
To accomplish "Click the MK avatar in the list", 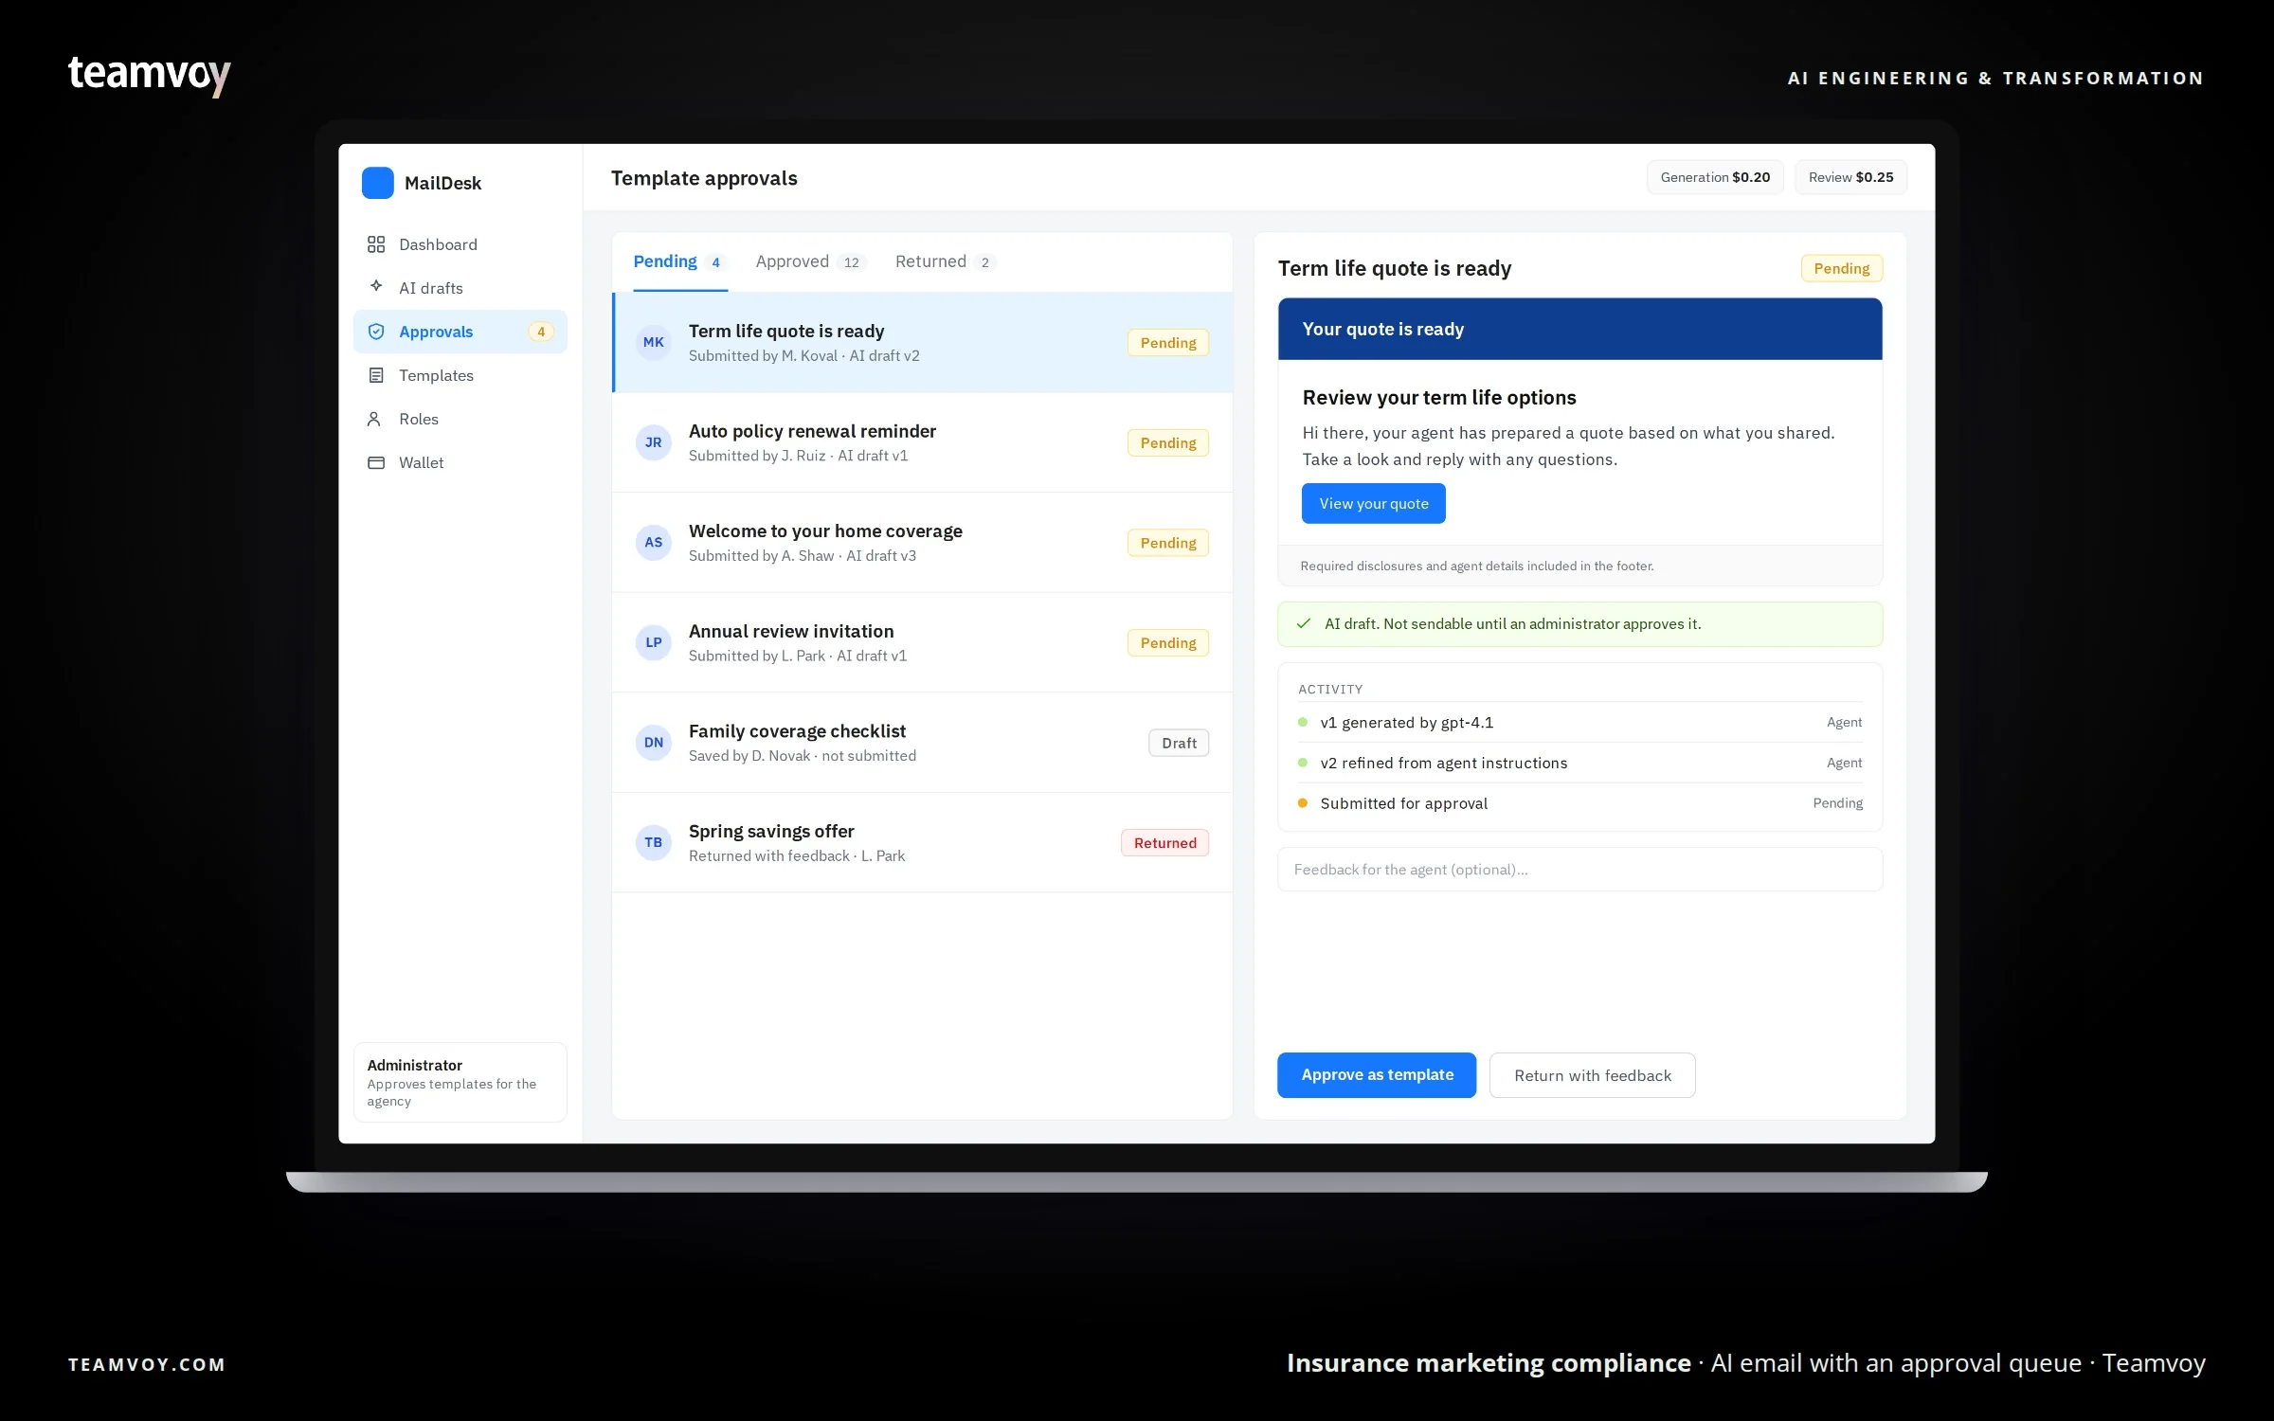I will [x=654, y=343].
